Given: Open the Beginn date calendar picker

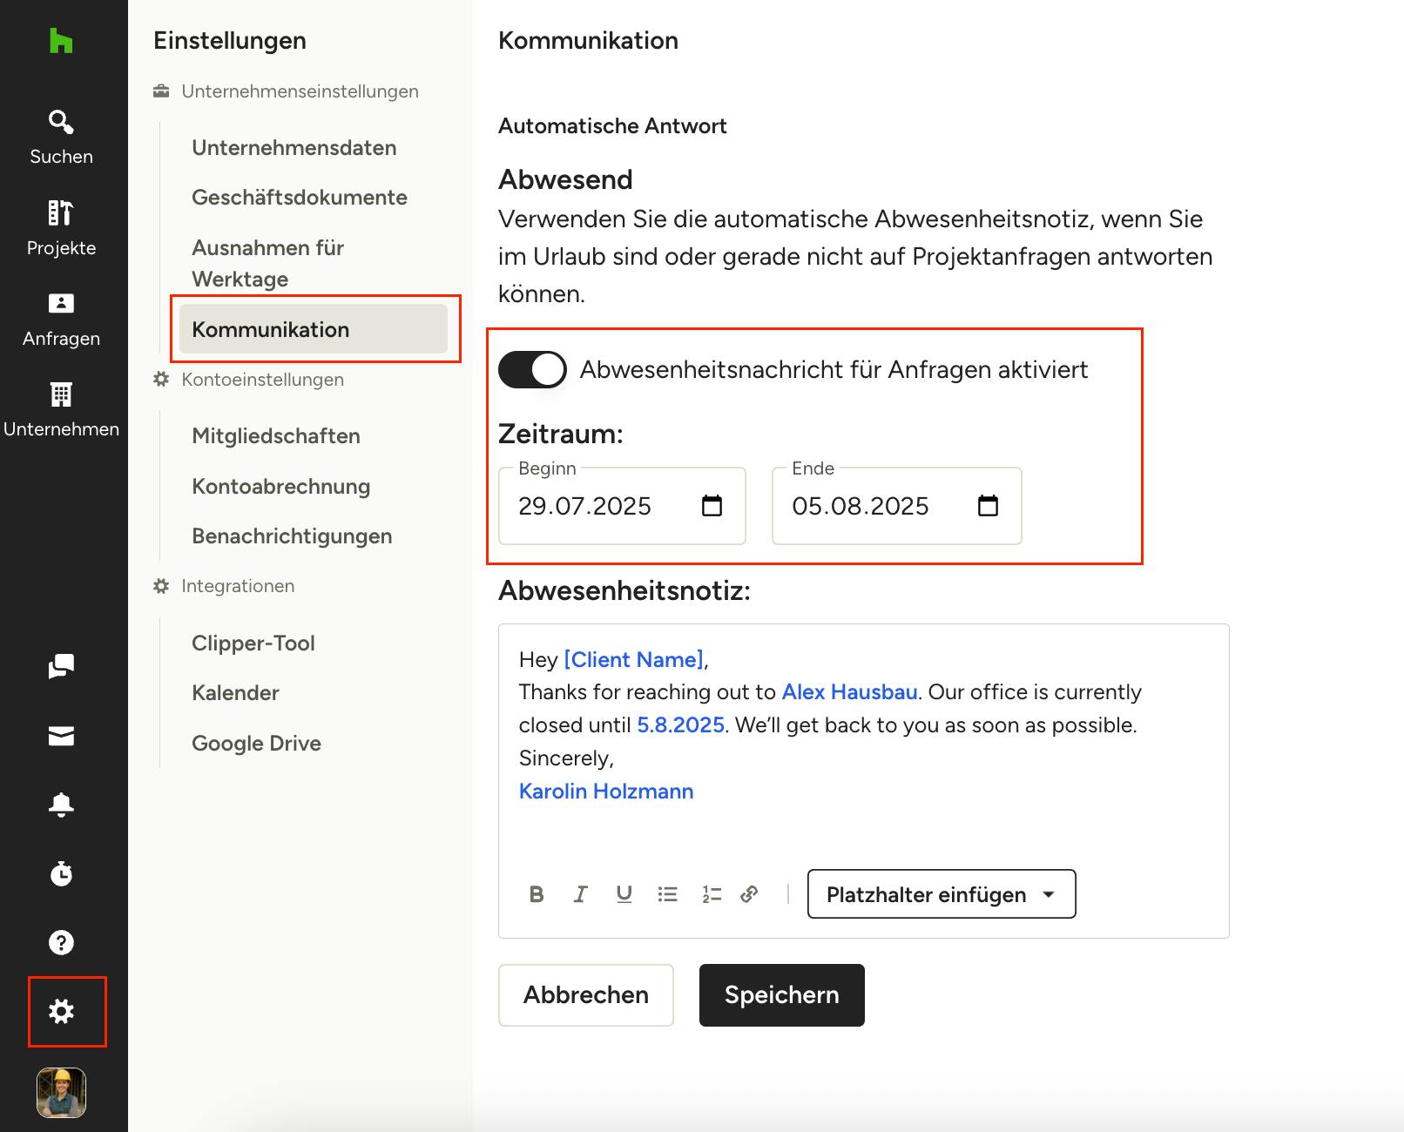Looking at the screenshot, I should coord(712,506).
